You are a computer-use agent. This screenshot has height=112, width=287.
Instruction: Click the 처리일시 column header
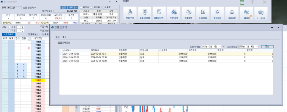(104, 50)
